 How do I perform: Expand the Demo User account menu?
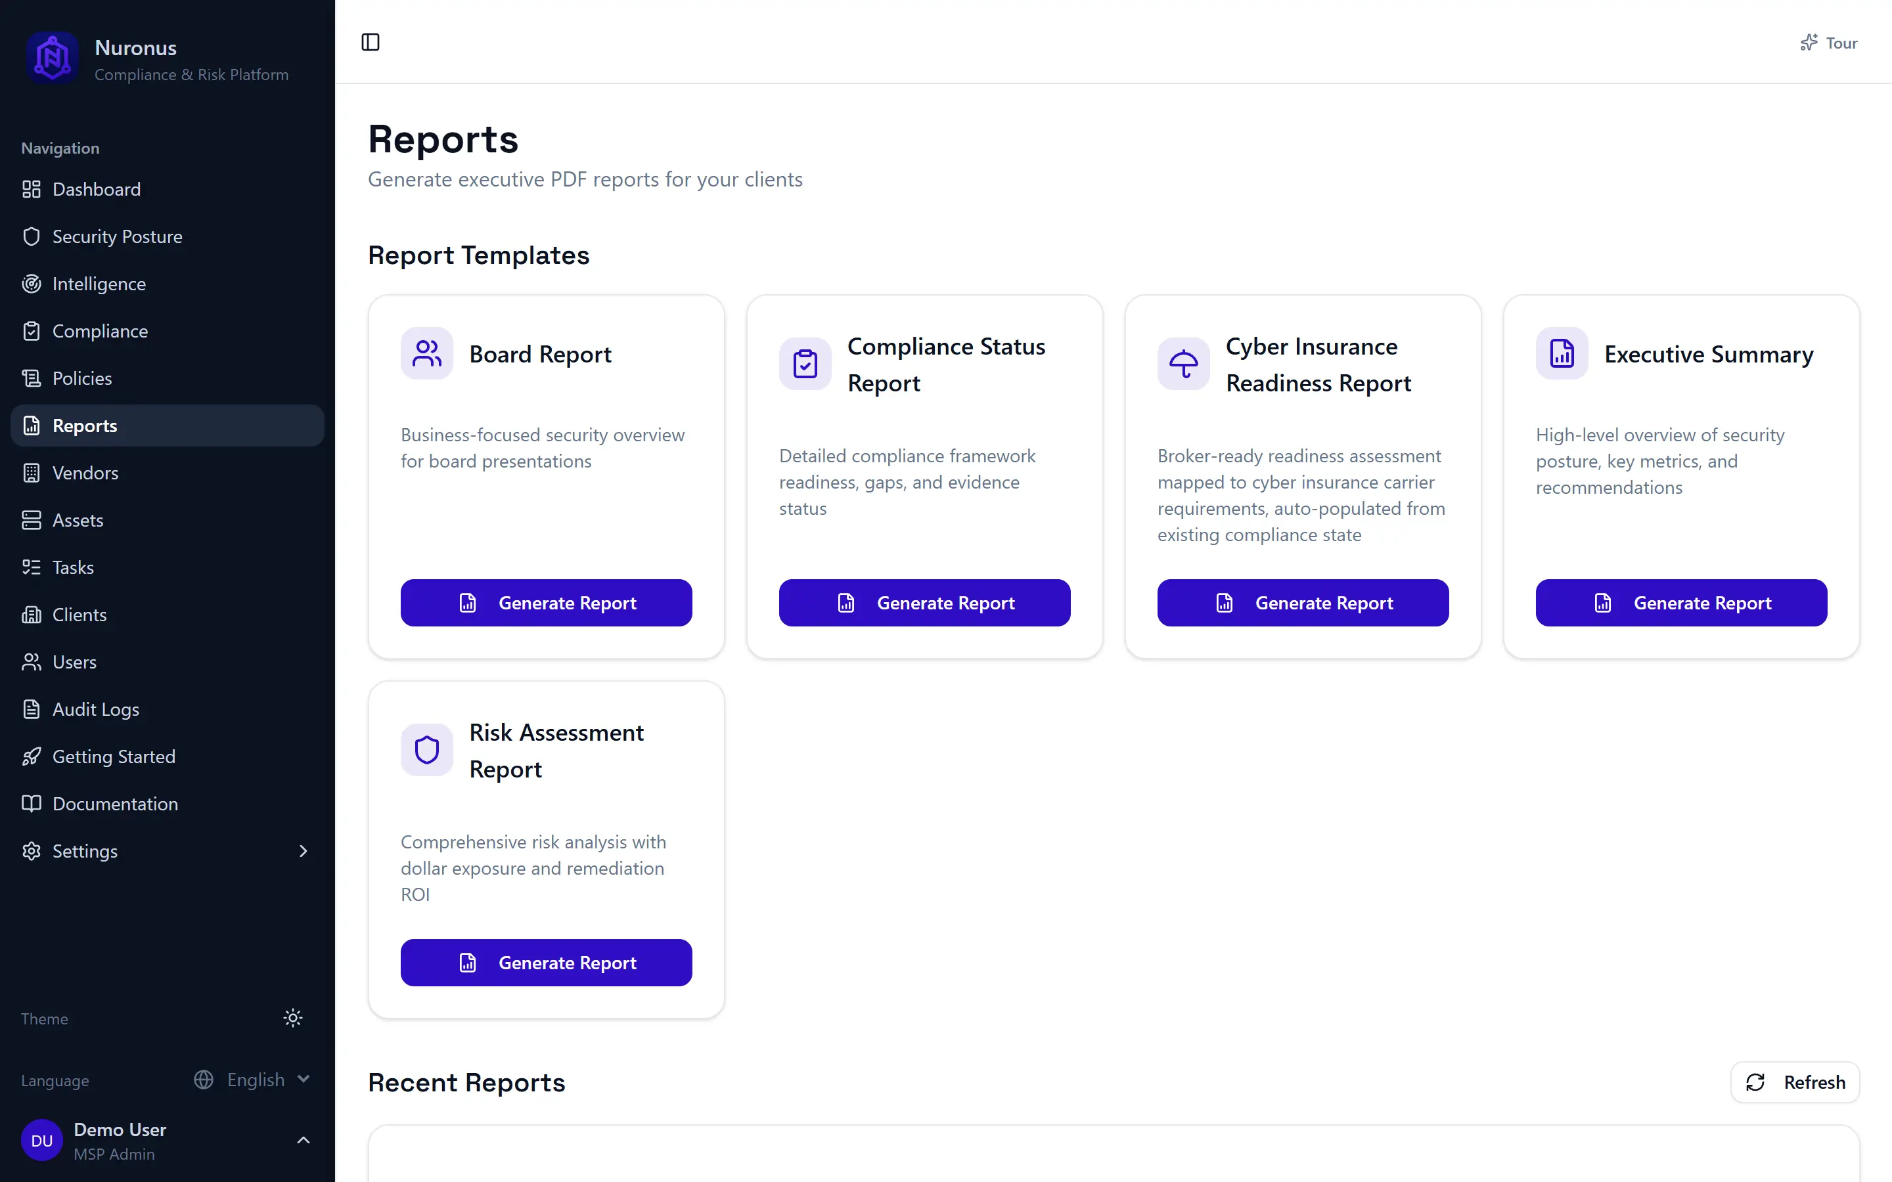[x=168, y=1141]
